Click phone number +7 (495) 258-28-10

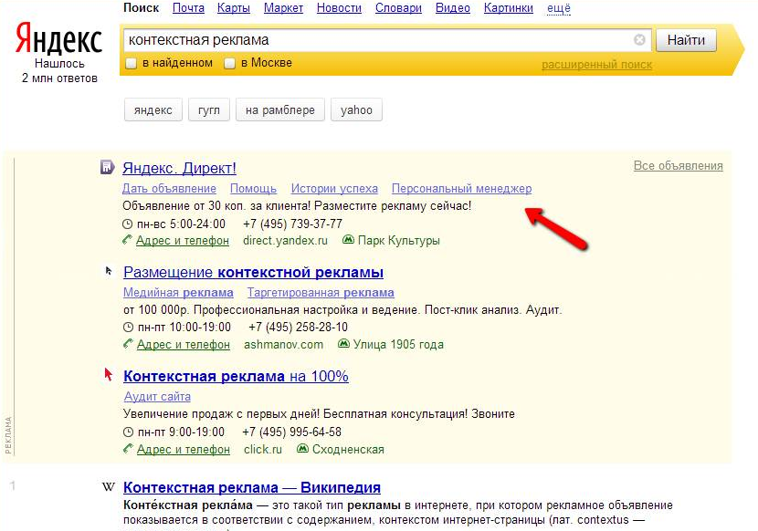pyautogui.click(x=299, y=328)
